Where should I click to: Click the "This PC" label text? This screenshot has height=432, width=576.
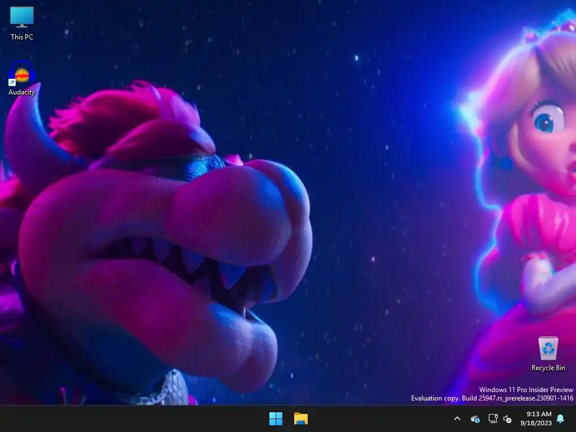coord(22,37)
